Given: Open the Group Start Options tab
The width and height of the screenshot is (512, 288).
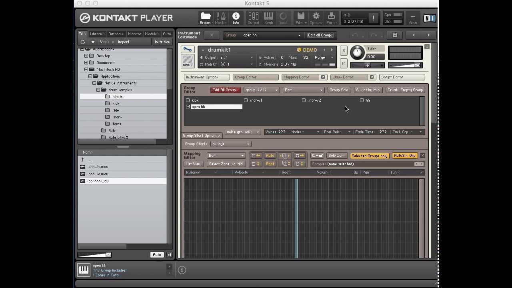Looking at the screenshot, I should tap(202, 136).
